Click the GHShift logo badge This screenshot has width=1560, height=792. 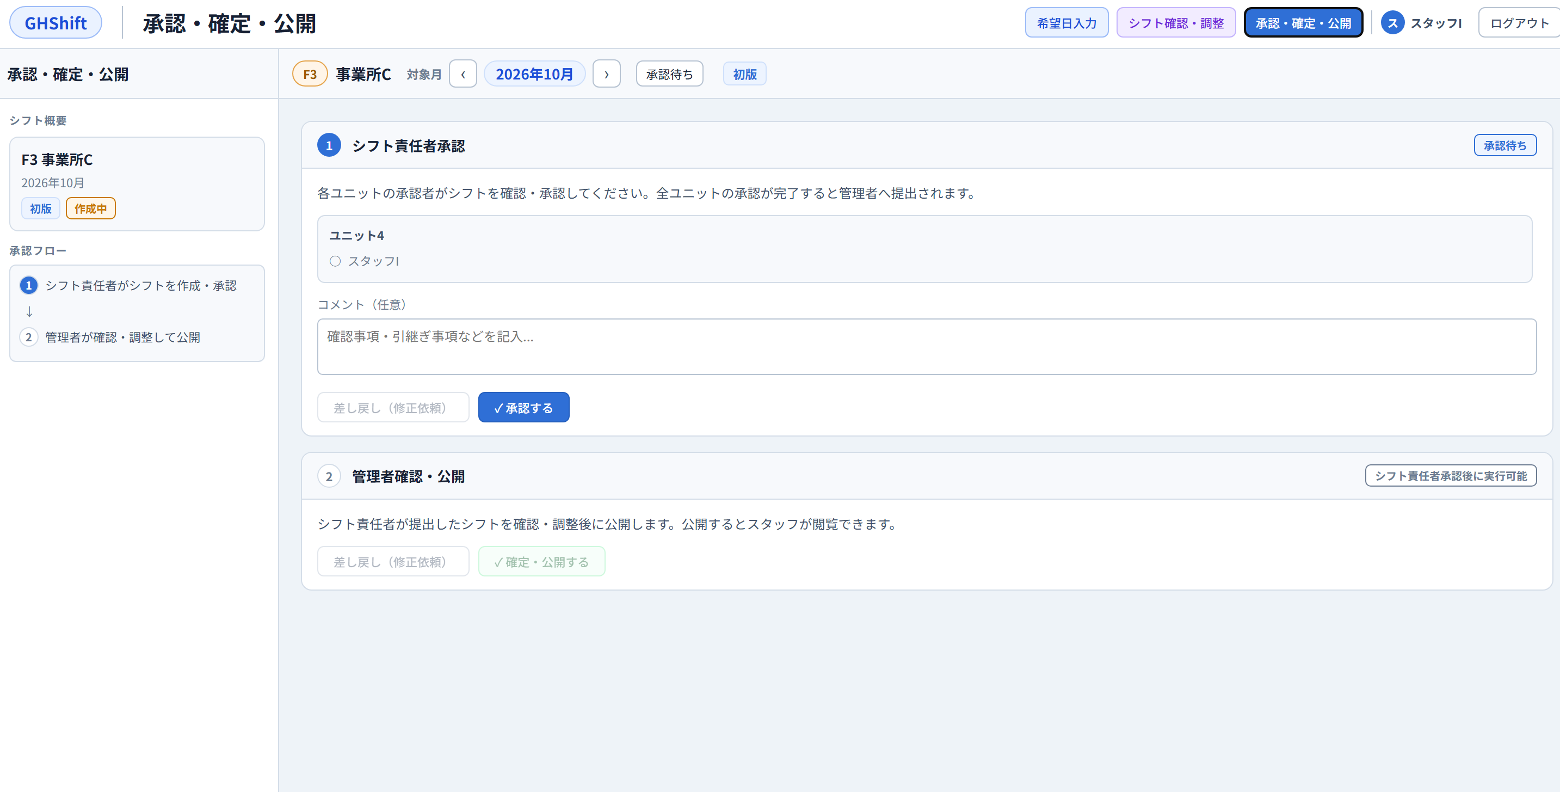pyautogui.click(x=56, y=23)
